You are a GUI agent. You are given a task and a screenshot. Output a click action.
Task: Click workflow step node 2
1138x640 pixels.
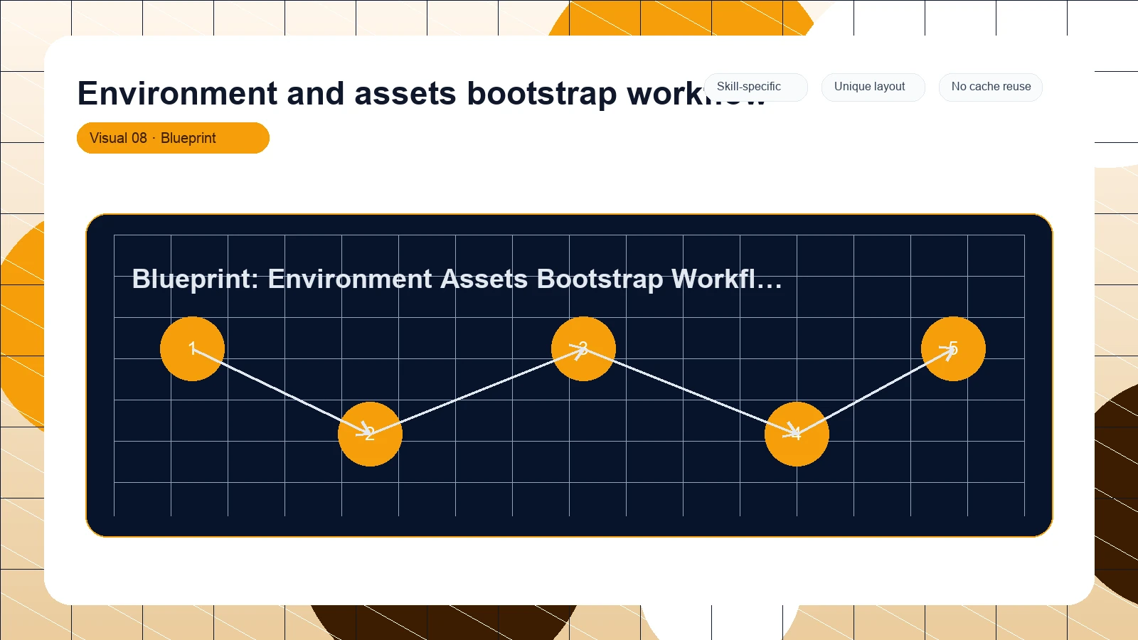click(370, 434)
